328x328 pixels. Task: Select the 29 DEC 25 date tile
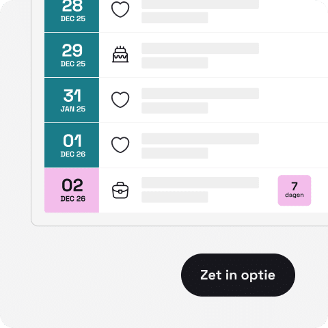[72, 55]
